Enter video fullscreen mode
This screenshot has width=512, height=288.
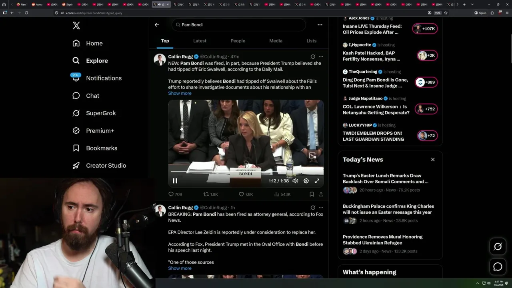[x=317, y=181]
